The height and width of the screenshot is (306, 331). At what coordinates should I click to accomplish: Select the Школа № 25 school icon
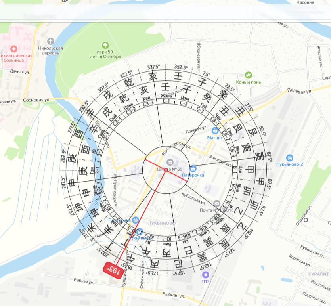[x=170, y=162]
